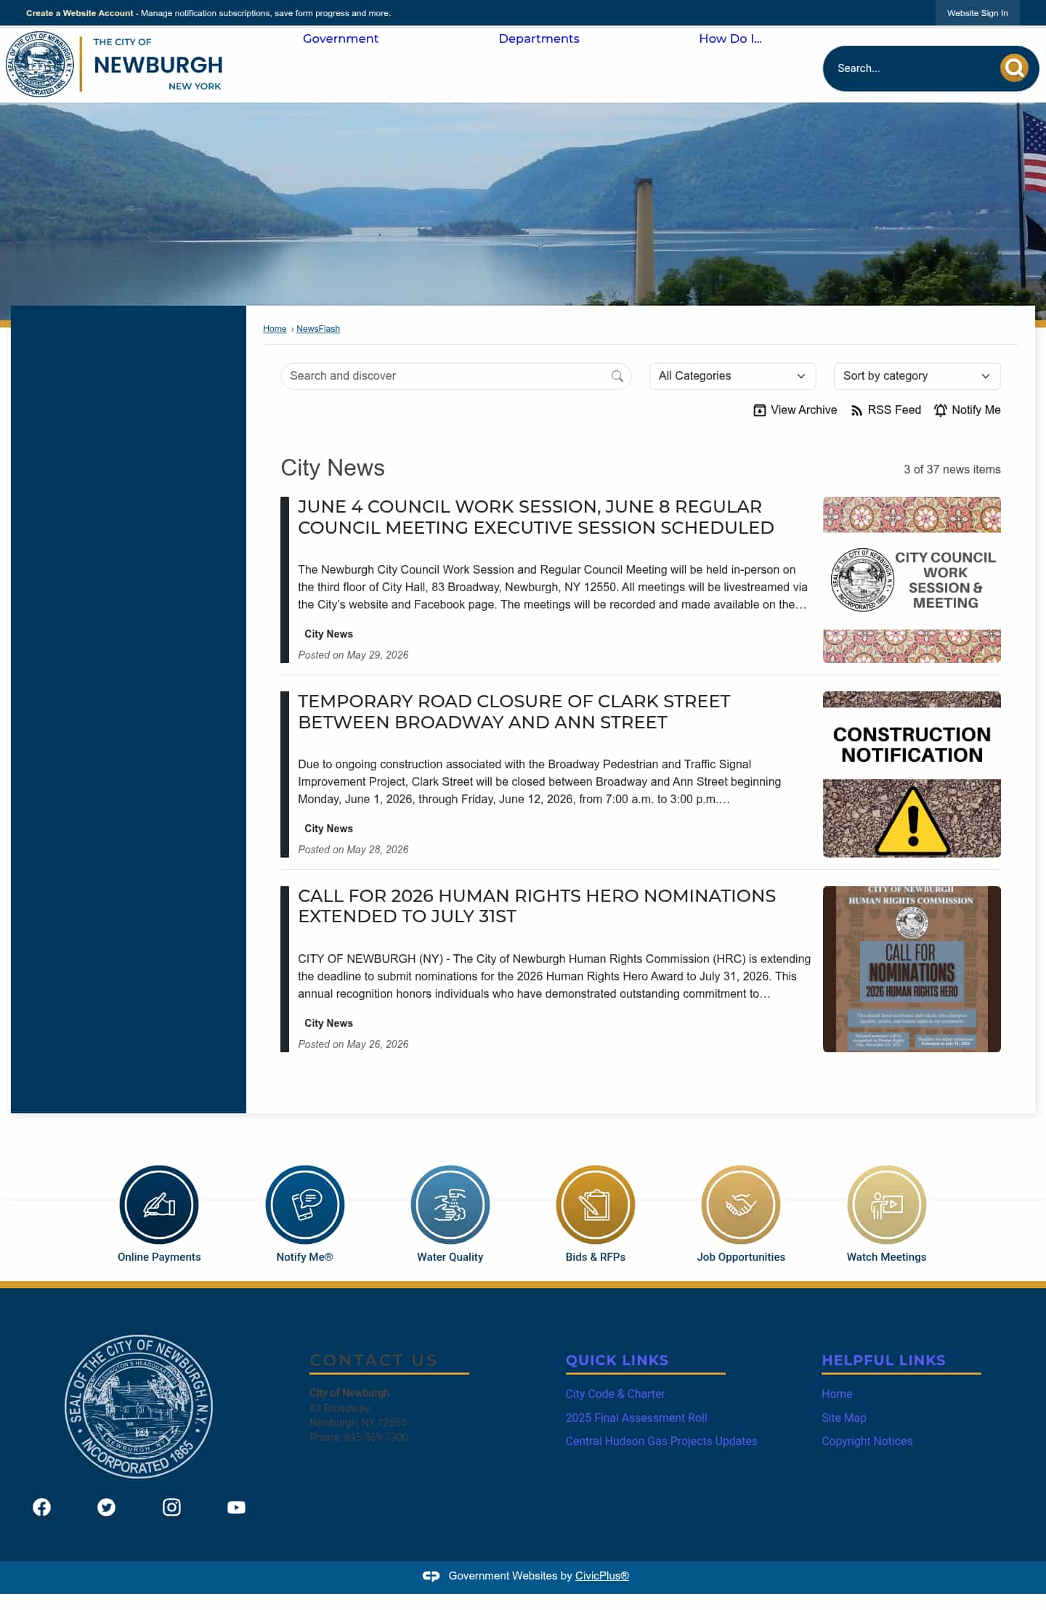Click the Watch Meetings text label
1046x1610 pixels.
pos(886,1257)
